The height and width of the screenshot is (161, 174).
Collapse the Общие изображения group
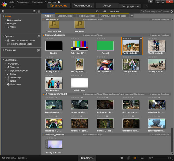tap(43, 35)
